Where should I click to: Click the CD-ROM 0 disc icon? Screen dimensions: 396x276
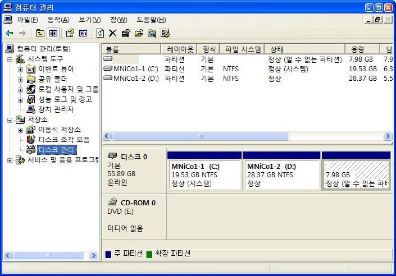[x=112, y=201]
